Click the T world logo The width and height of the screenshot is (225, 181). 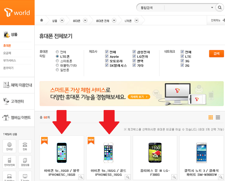tap(17, 12)
